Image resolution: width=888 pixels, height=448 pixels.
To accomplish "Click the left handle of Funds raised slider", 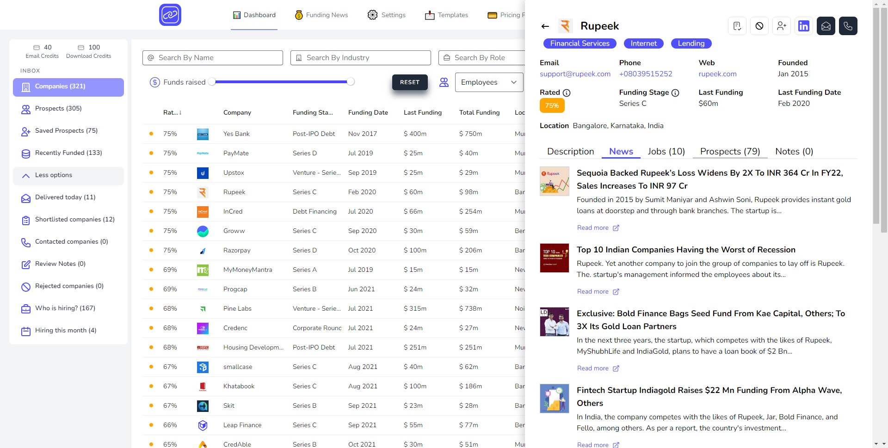I will [x=212, y=82].
